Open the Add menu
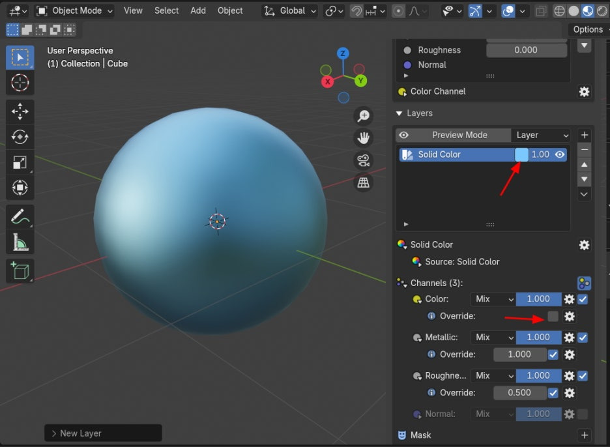Viewport: 610px width, 447px height. click(x=198, y=11)
